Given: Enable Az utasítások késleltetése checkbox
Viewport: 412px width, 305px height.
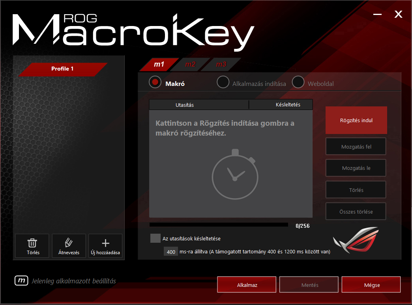Looking at the screenshot, I should tap(155, 238).
